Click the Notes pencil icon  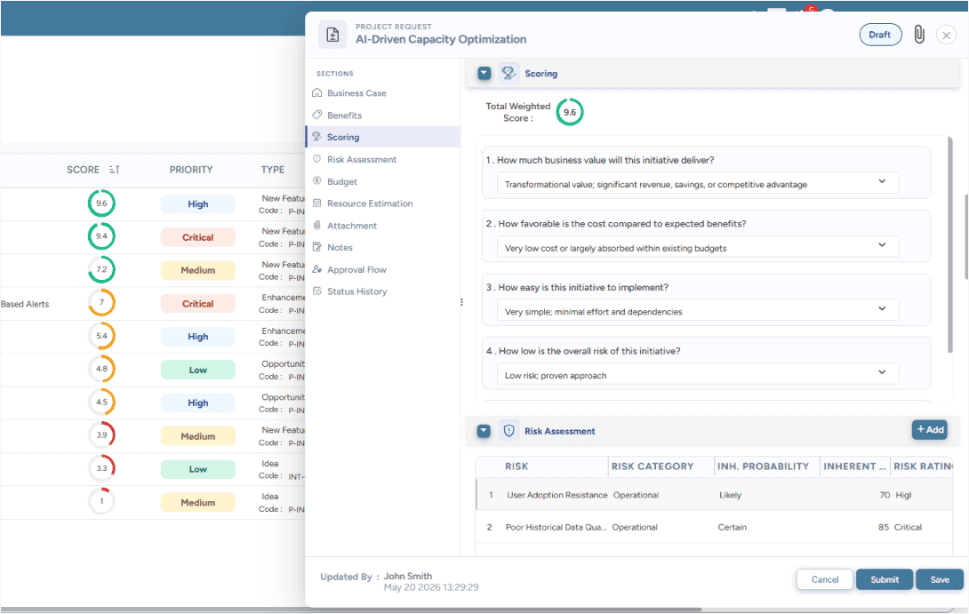pyautogui.click(x=317, y=247)
